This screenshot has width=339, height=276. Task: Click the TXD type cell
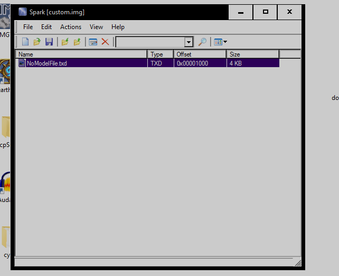click(x=161, y=63)
